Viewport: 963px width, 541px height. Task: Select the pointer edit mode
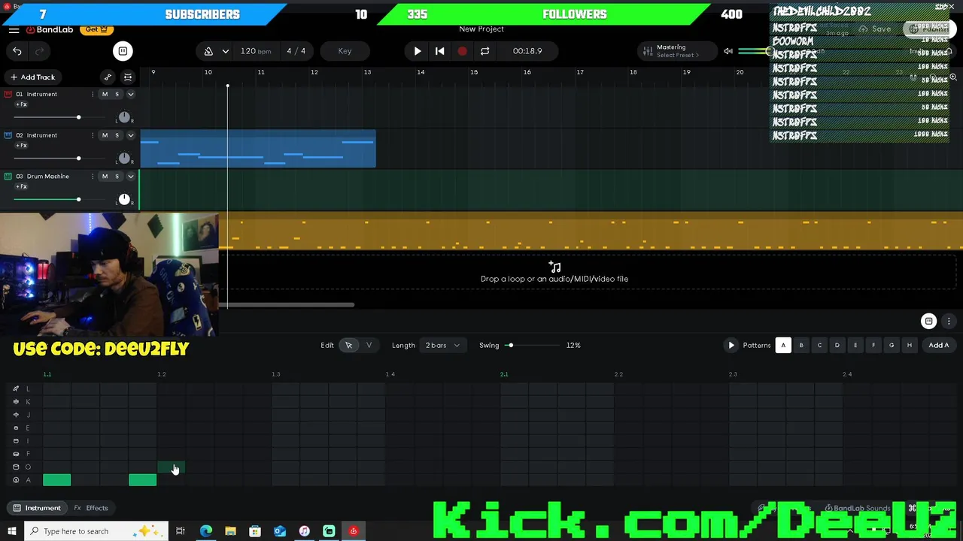tap(348, 346)
